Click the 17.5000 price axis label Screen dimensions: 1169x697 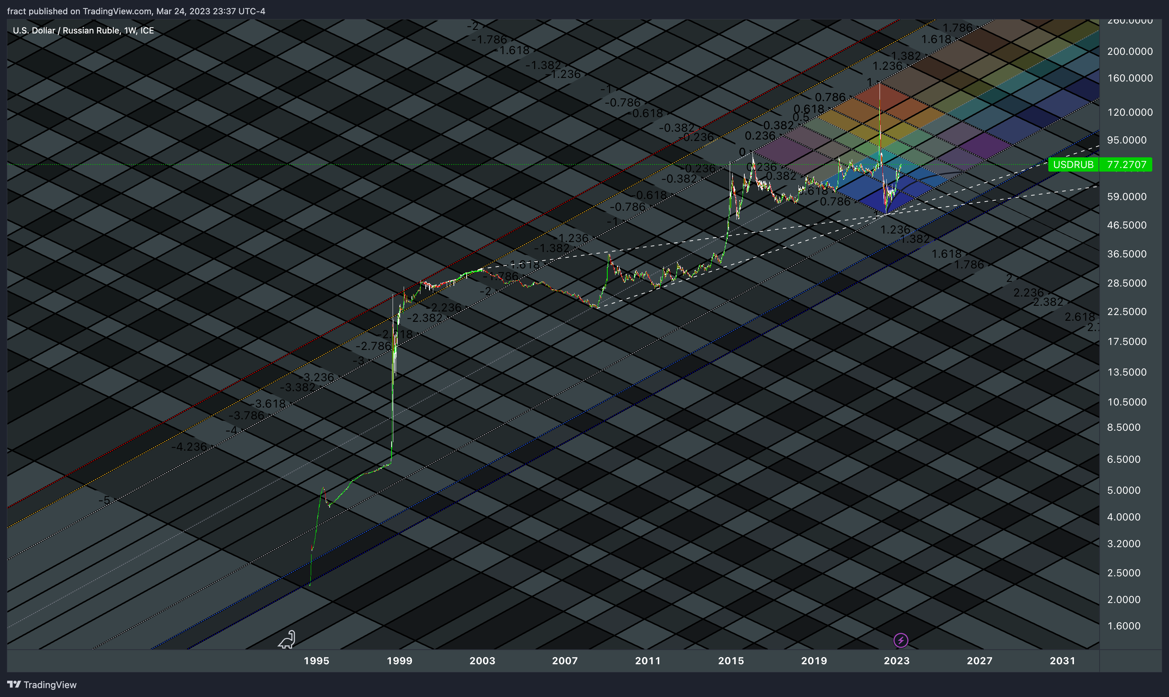[x=1127, y=341]
